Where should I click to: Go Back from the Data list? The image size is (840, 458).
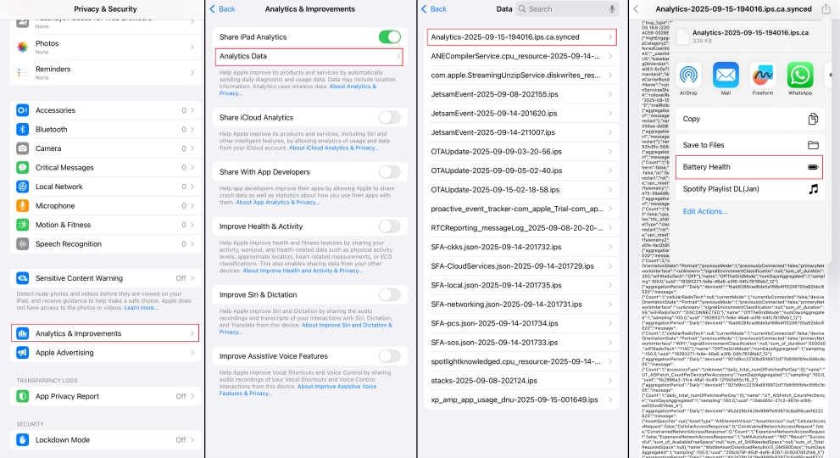[434, 9]
